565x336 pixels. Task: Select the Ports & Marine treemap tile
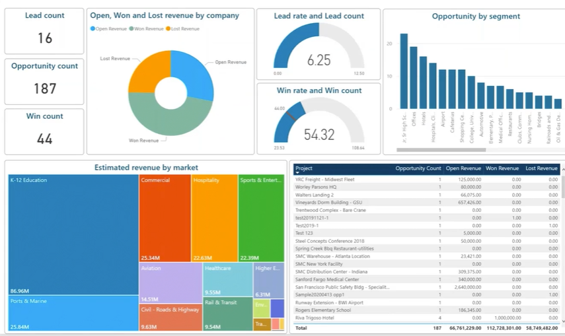pyautogui.click(x=73, y=313)
